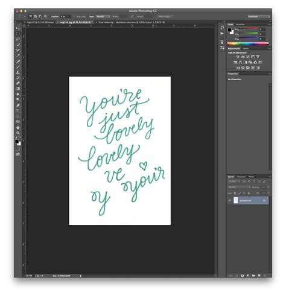Open the tool preset picker arrow
Image resolution: width=286 pixels, height=296 pixels.
pos(25,17)
